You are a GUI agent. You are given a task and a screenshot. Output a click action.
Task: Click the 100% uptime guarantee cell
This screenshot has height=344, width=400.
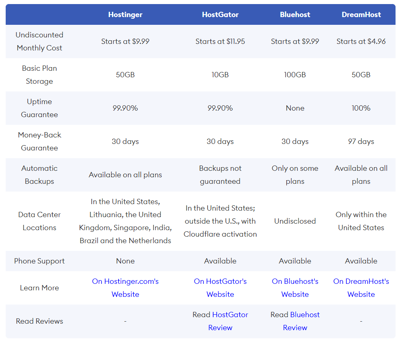[x=361, y=108]
